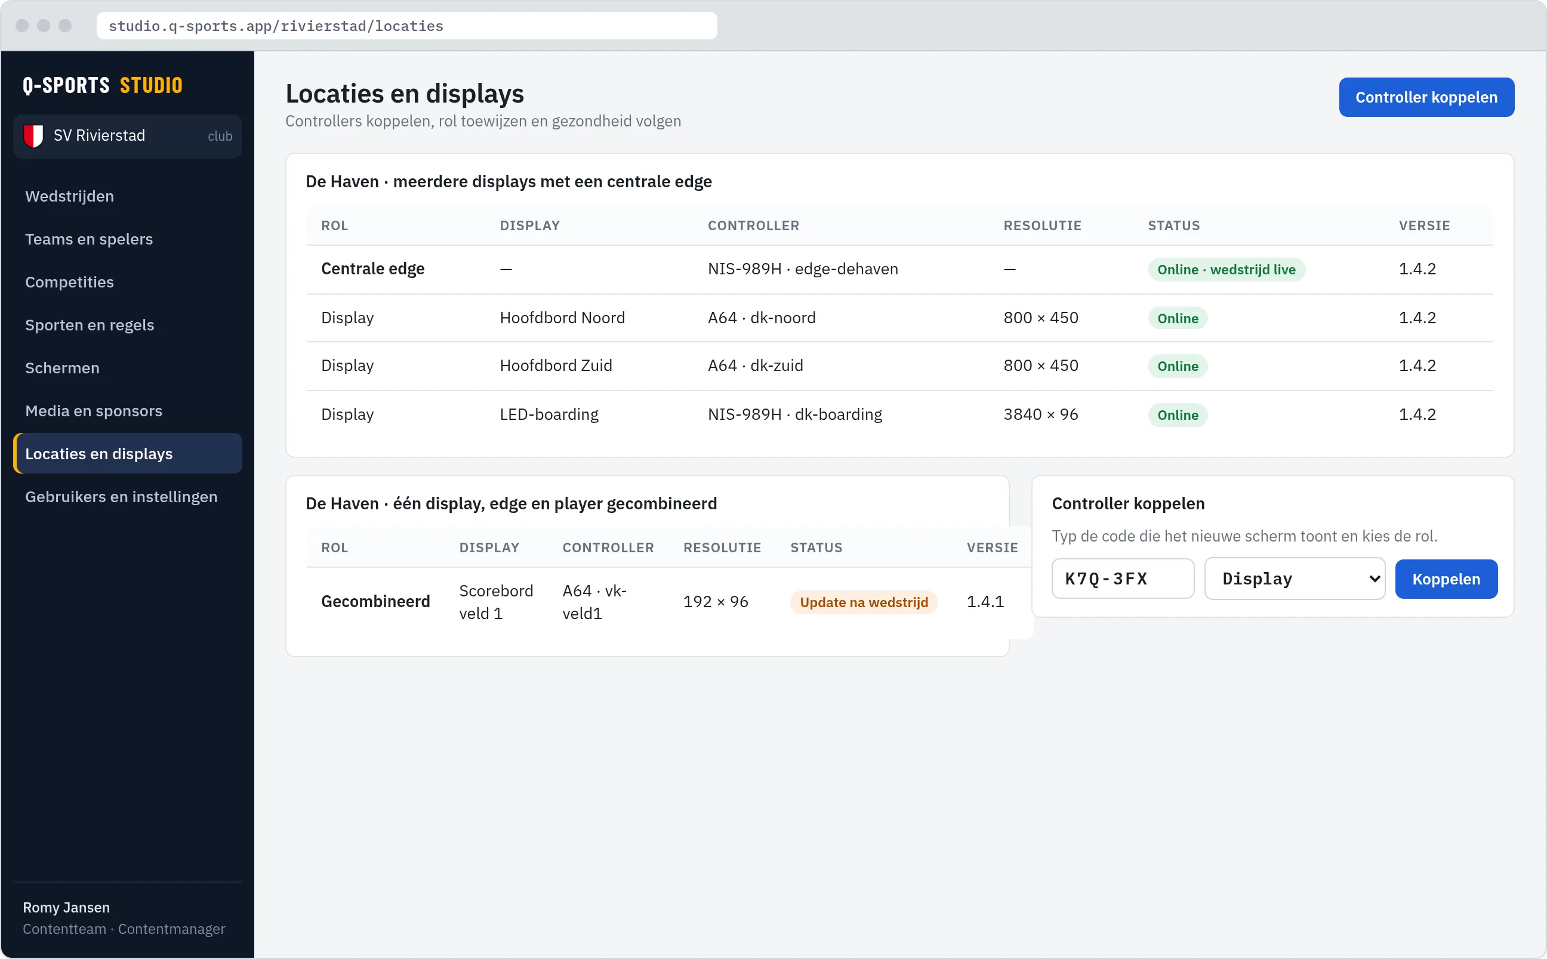Click the Online badge in Hoofdbord Zuid row
Screen dimensions: 1547x959
(1178, 366)
